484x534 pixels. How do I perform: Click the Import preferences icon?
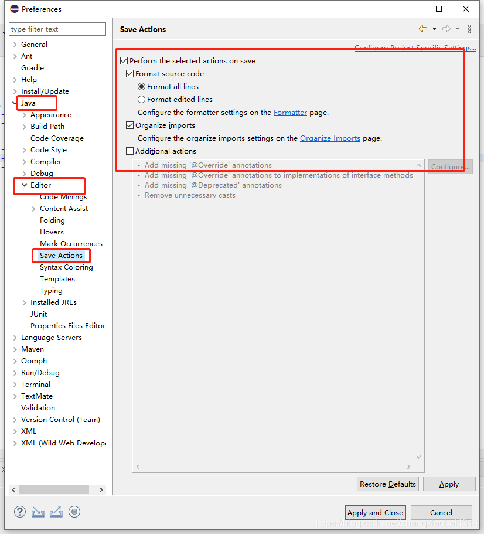[x=38, y=512]
